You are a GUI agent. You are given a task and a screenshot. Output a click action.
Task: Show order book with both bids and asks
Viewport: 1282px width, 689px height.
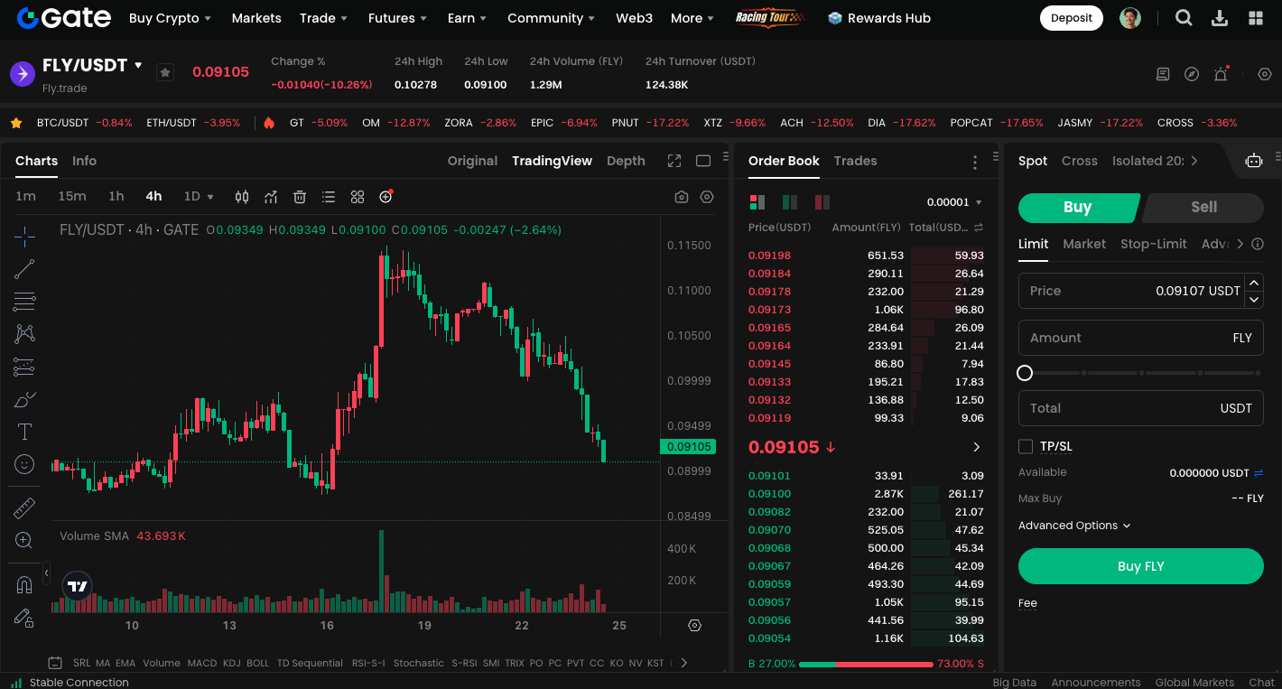point(757,202)
